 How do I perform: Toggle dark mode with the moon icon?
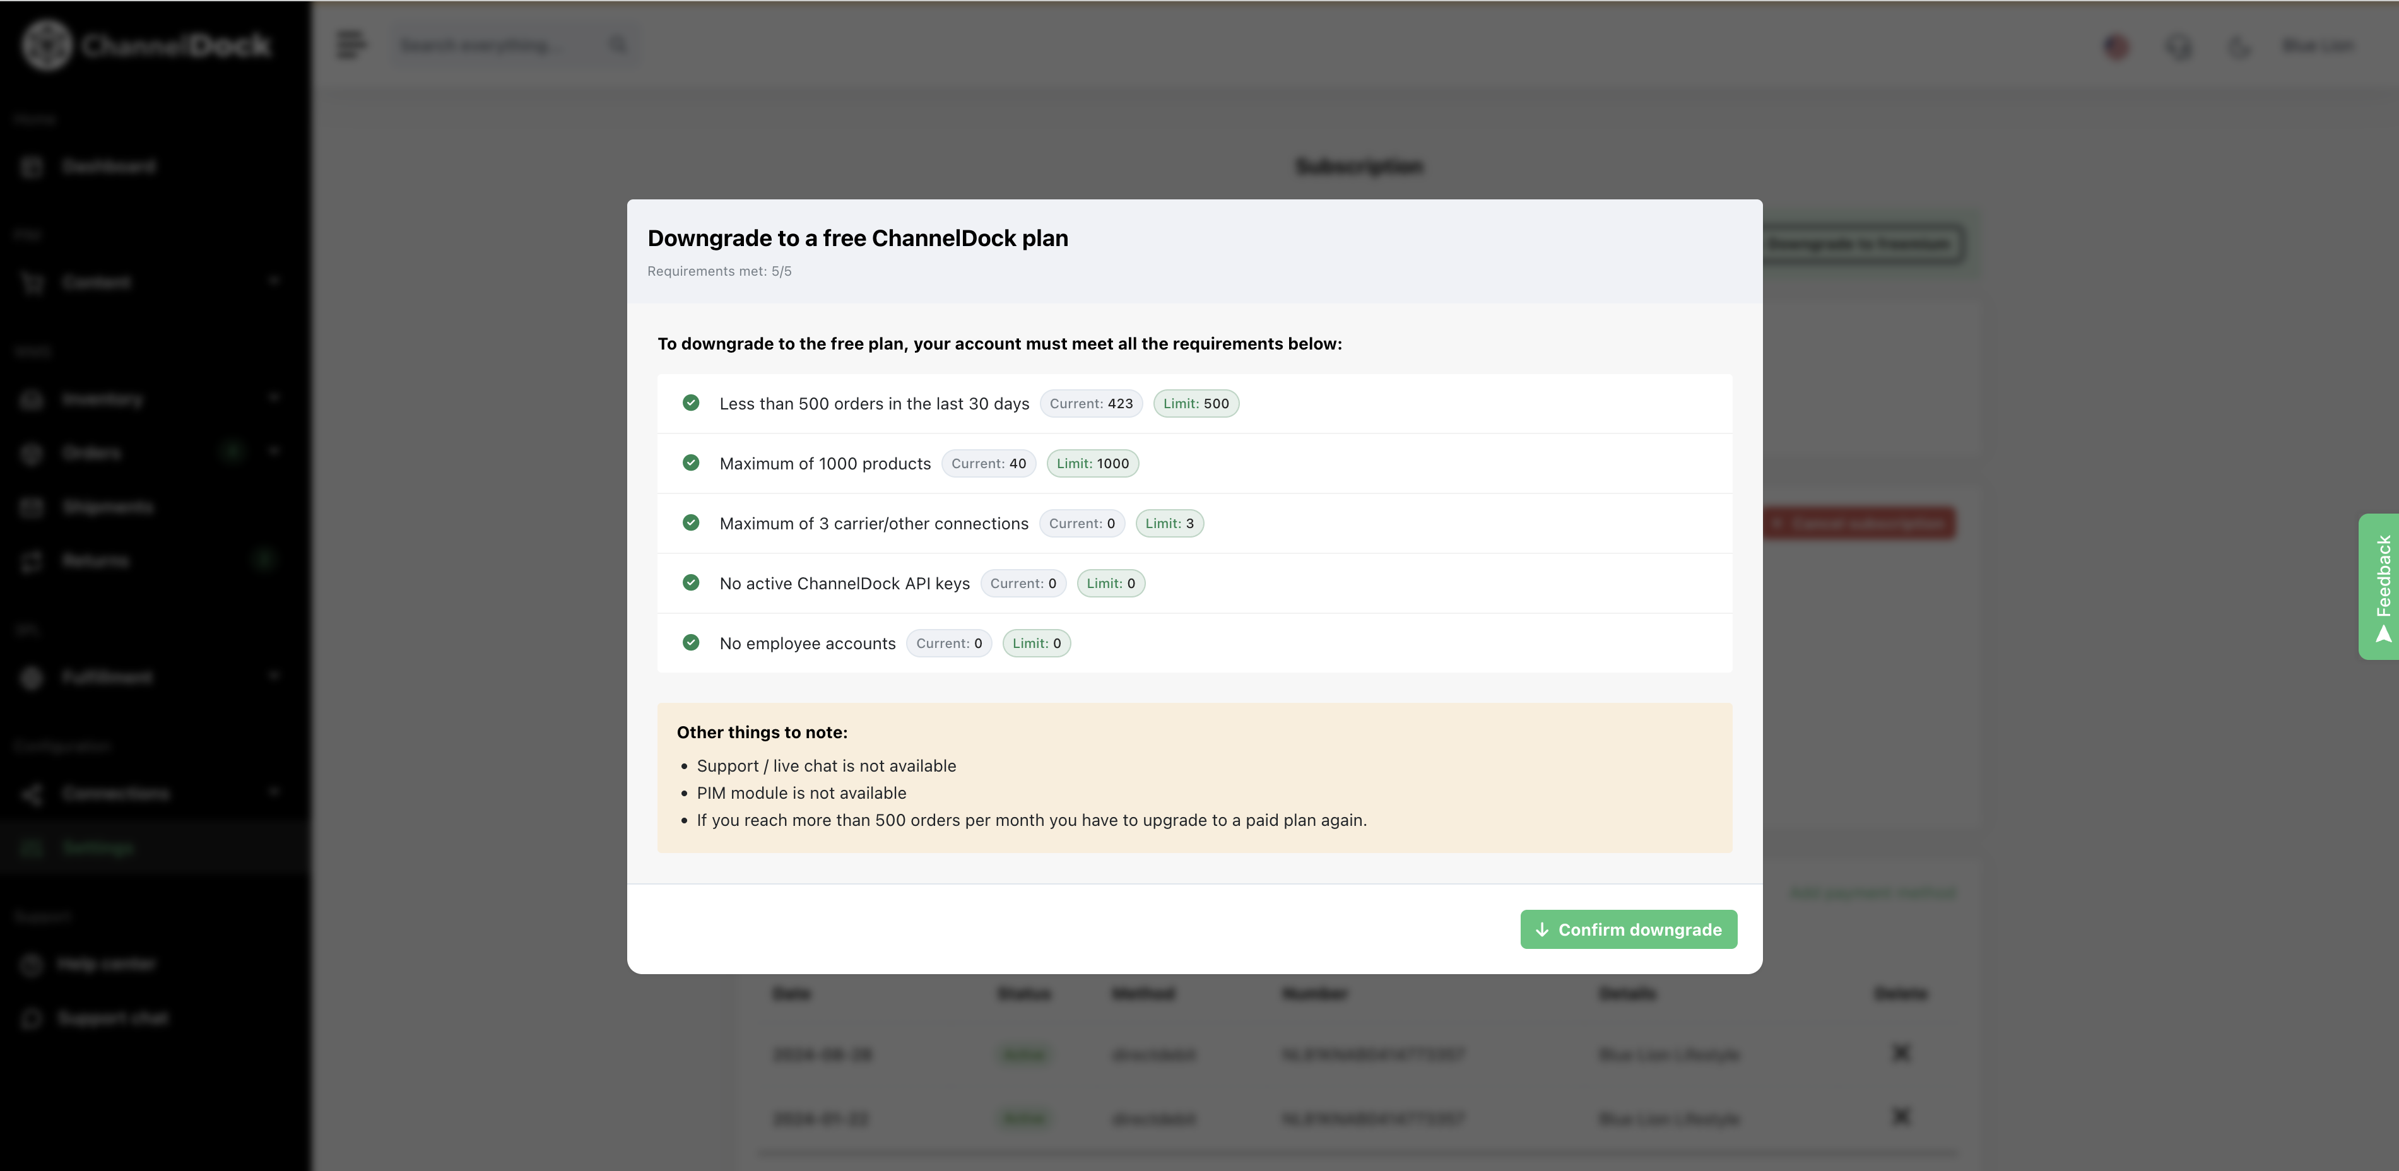point(2239,45)
